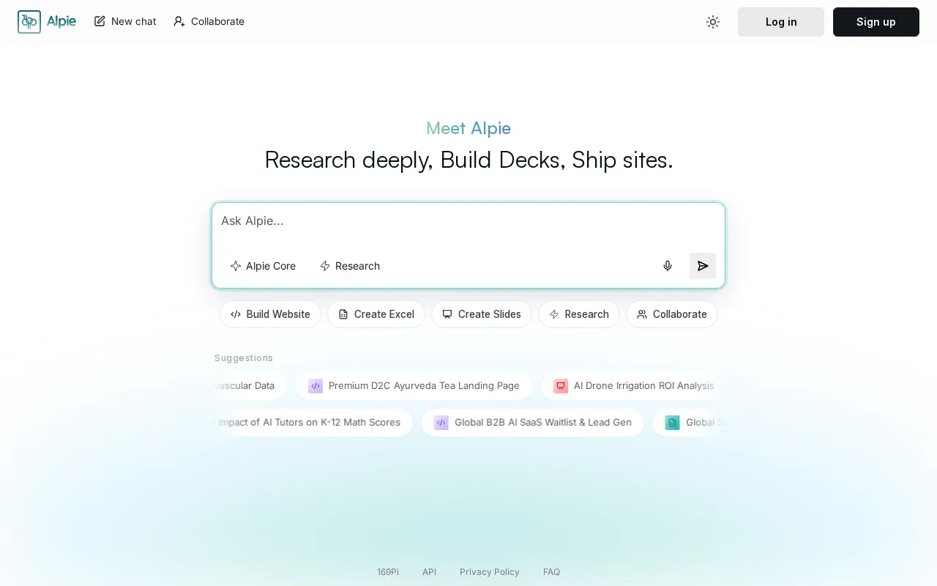Select the Collaborate chip below prompt

(x=672, y=314)
